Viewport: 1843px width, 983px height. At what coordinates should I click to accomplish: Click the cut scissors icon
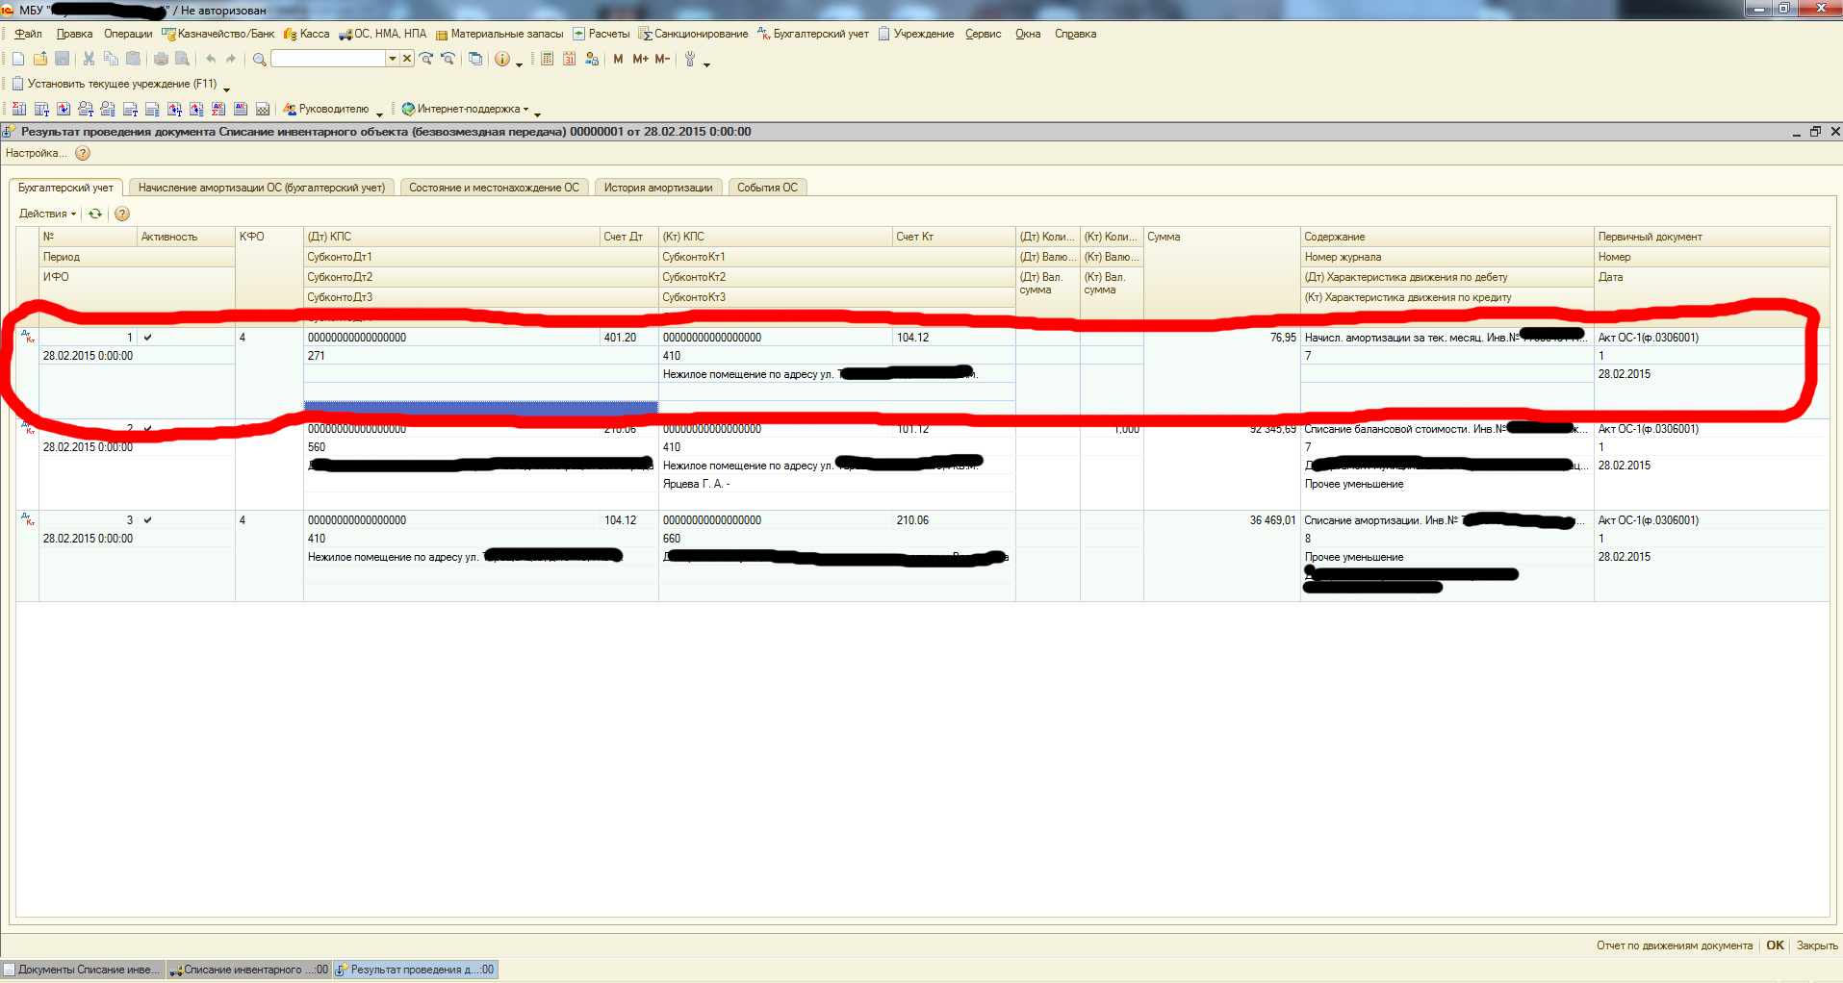[x=89, y=59]
